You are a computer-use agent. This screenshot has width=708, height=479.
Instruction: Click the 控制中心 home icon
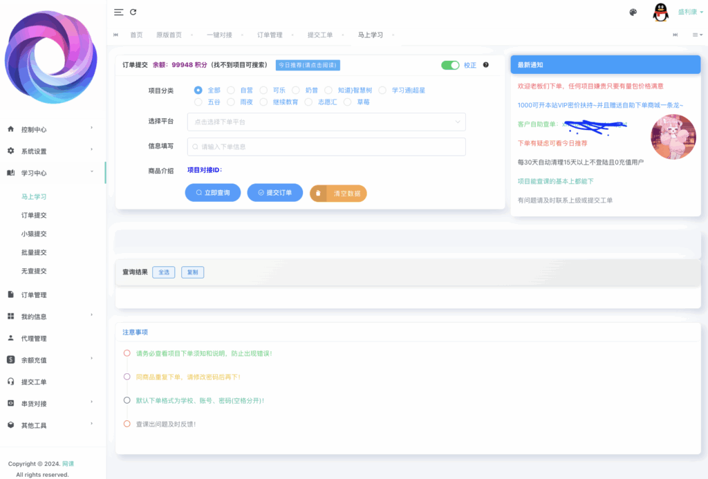(10, 129)
